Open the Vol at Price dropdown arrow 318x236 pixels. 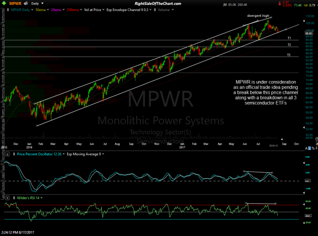(103, 10)
